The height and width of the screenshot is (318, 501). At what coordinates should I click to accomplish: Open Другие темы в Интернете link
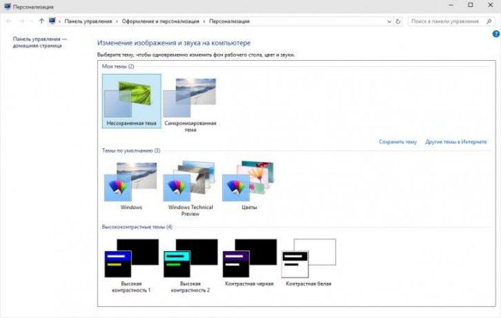(x=456, y=142)
